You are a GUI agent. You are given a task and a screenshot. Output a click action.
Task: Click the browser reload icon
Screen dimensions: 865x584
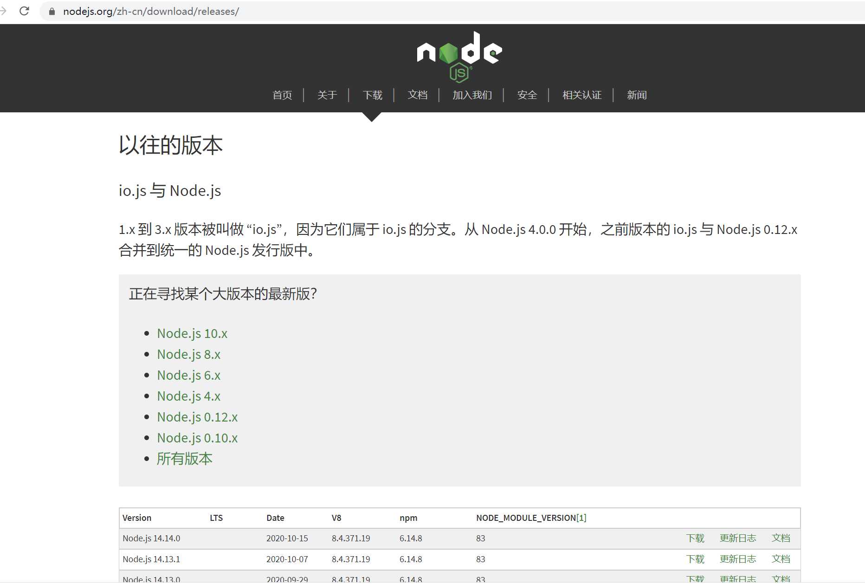pyautogui.click(x=25, y=11)
